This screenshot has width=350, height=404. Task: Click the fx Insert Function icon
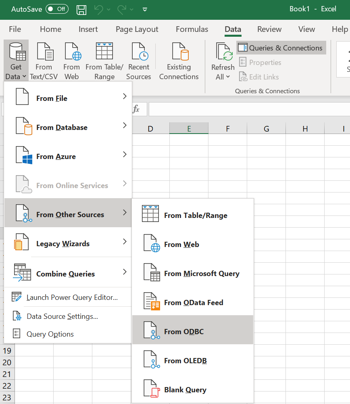point(136,109)
